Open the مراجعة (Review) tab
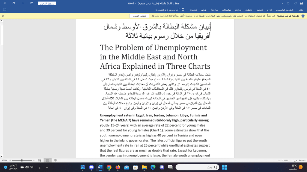This screenshot has width=307, height=172. tap(214, 10)
